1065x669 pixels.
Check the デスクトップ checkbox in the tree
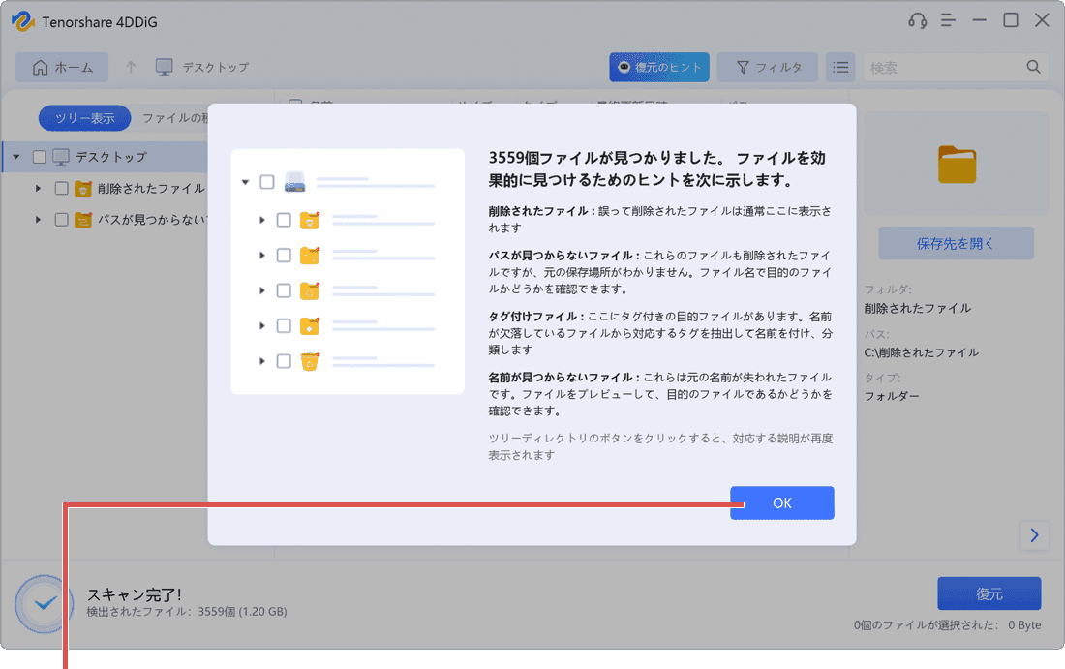40,156
